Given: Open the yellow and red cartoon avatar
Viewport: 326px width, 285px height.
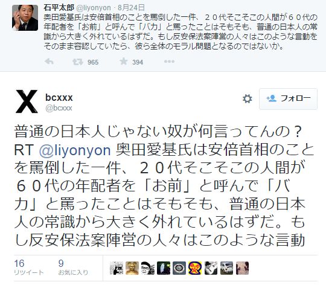Looking at the screenshot, I should (x=195, y=268).
